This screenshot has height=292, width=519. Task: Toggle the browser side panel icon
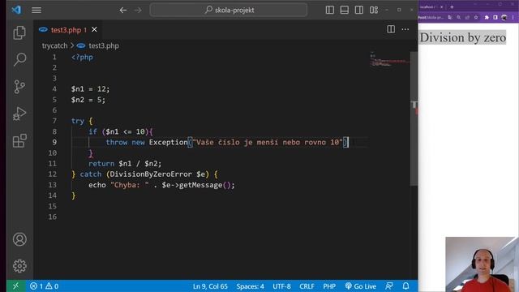(x=495, y=17)
